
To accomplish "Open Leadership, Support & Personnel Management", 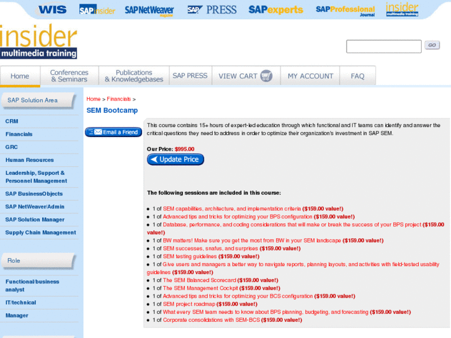I will [x=36, y=177].
